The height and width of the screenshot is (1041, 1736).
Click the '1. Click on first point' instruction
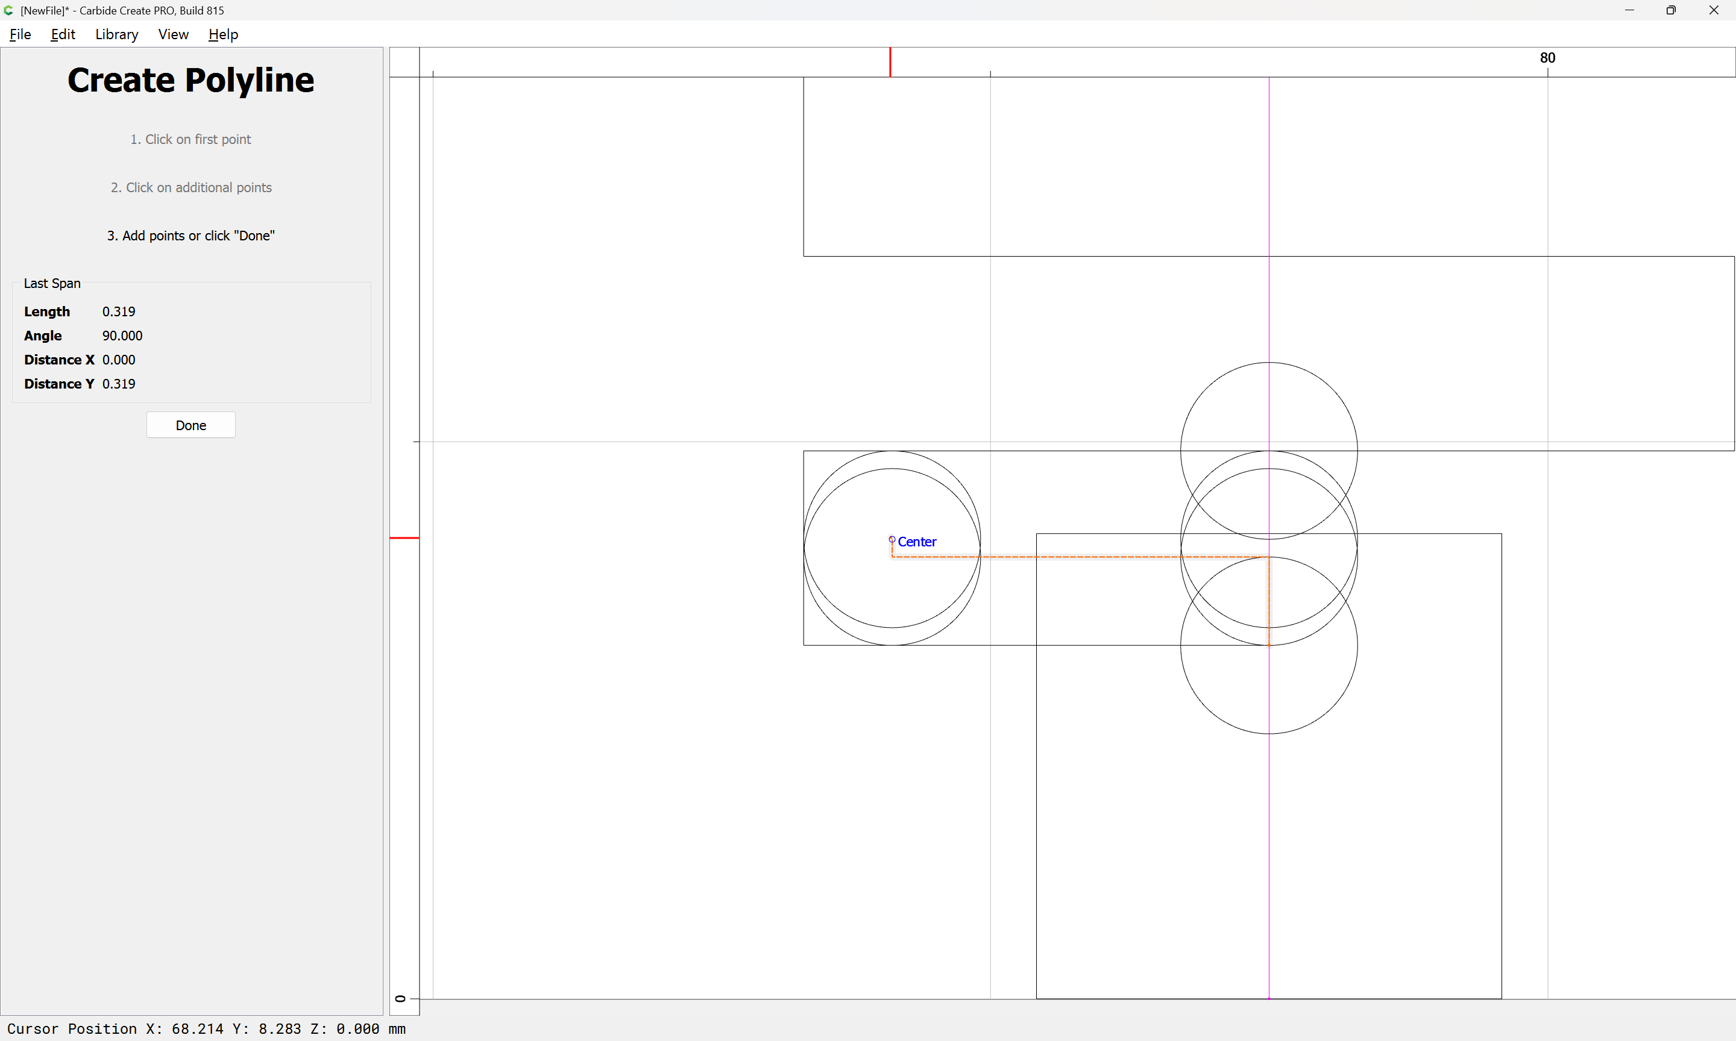pyautogui.click(x=191, y=139)
